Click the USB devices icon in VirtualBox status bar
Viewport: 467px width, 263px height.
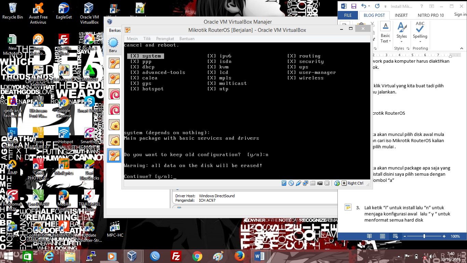(298, 183)
